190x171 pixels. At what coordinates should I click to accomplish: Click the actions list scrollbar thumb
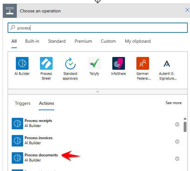click(185, 127)
